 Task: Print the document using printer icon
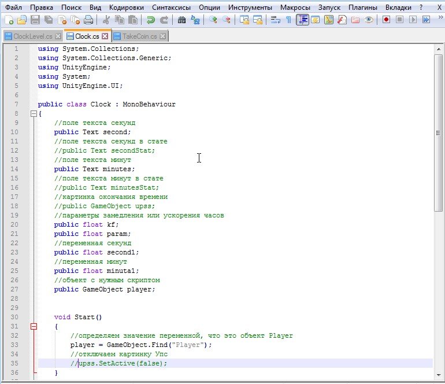point(88,20)
